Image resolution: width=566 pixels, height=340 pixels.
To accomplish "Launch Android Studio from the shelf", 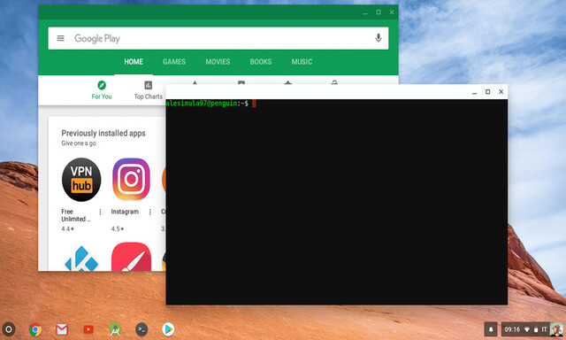I will (115, 329).
